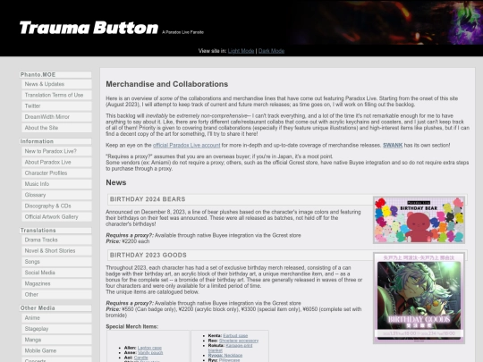This screenshot has height=362, width=483.
Task: Open Songs translations page
Action: click(56, 262)
